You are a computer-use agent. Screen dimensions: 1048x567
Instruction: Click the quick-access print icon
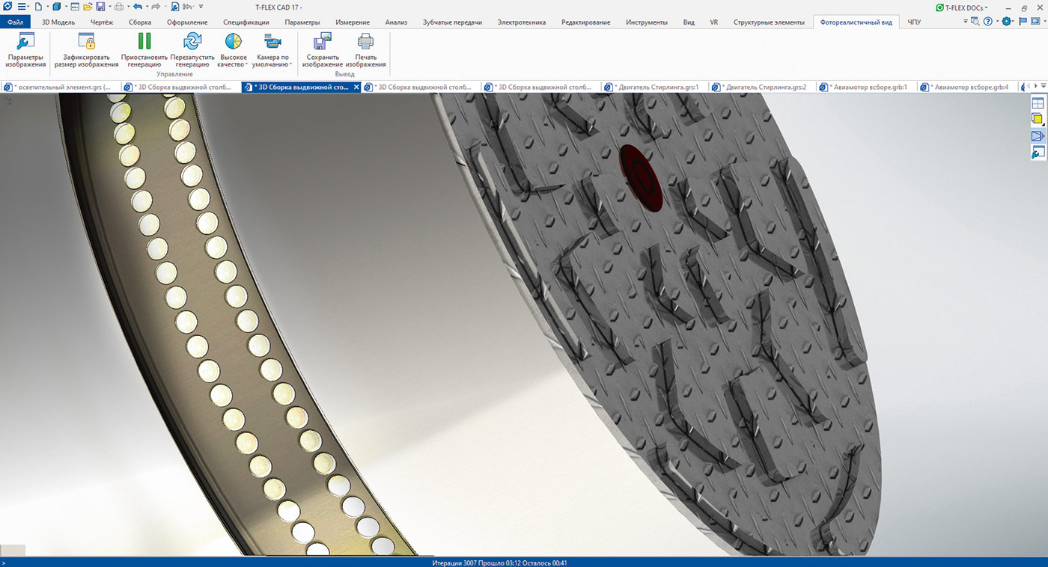[x=118, y=7]
